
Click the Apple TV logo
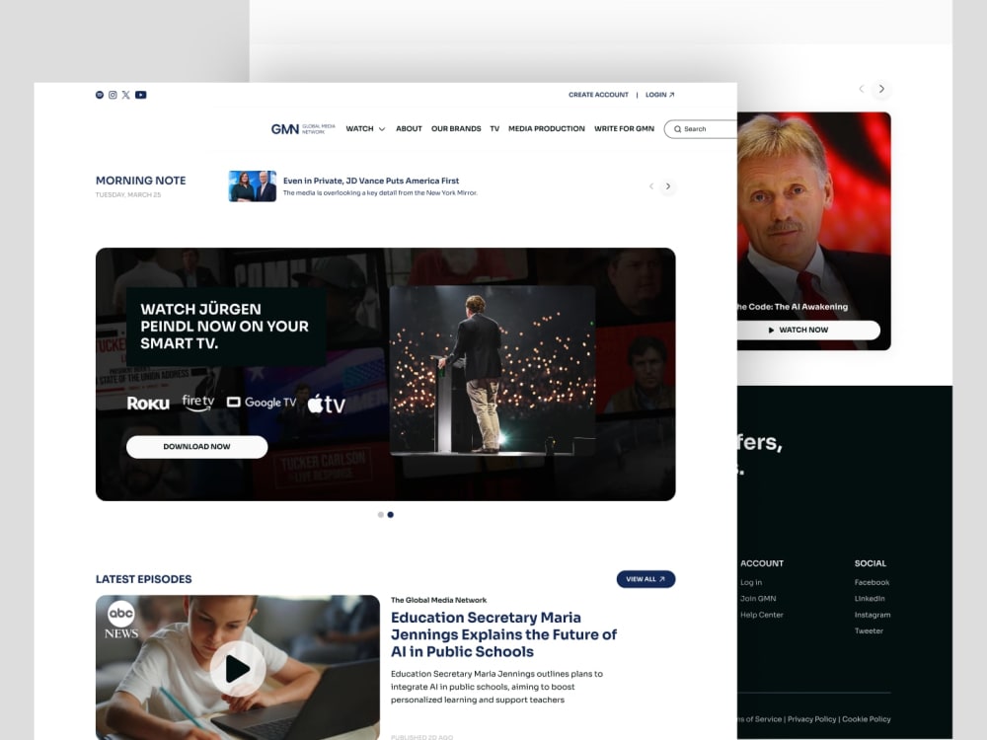326,404
